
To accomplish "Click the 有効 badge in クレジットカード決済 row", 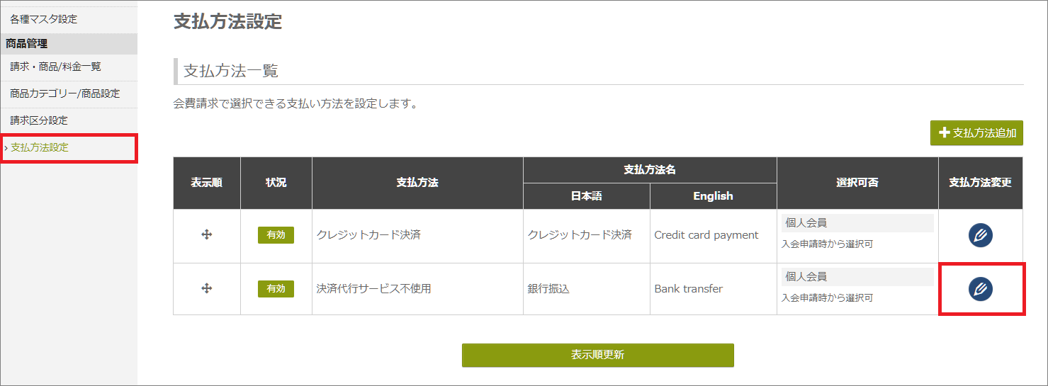I will pyautogui.click(x=276, y=235).
